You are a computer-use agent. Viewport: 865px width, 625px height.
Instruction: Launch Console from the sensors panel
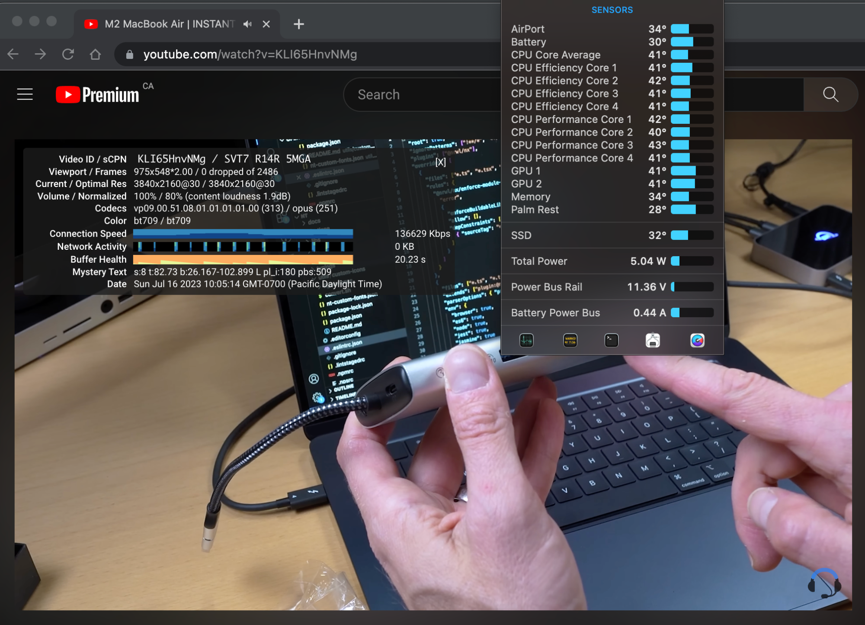pyautogui.click(x=570, y=341)
